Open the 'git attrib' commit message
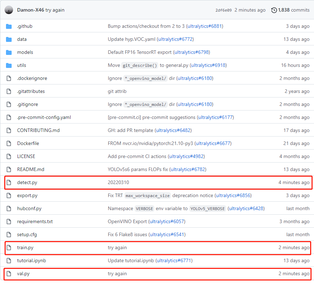The height and width of the screenshot is (284, 314). pos(117,91)
